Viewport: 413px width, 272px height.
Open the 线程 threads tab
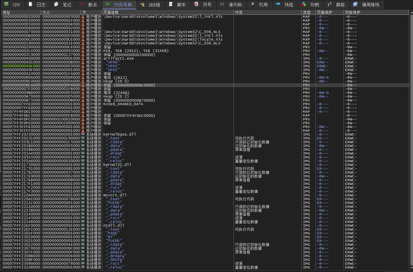coord(289,5)
